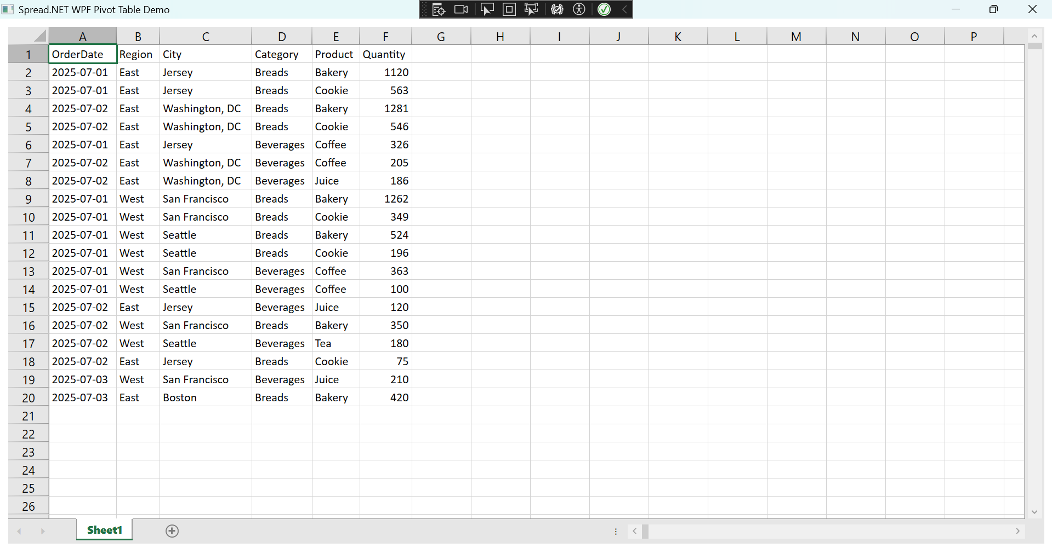Click the Coffee cell in row 13
1052x548 pixels.
click(336, 271)
